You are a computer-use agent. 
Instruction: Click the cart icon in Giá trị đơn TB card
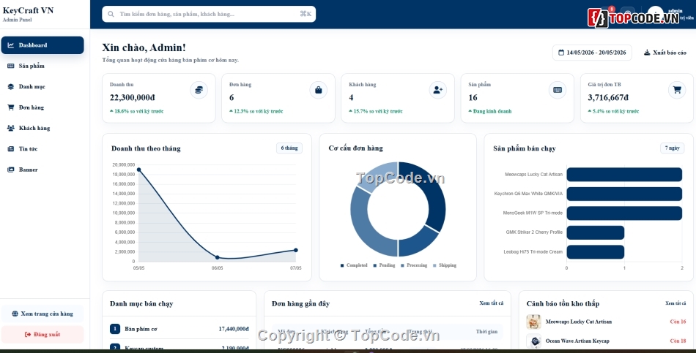point(677,90)
